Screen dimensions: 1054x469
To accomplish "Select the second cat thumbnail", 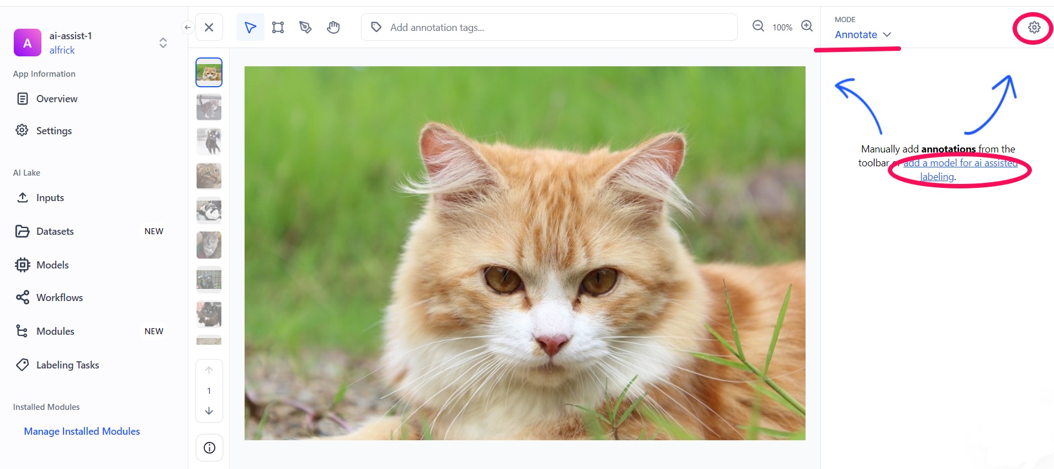I will pos(209,107).
